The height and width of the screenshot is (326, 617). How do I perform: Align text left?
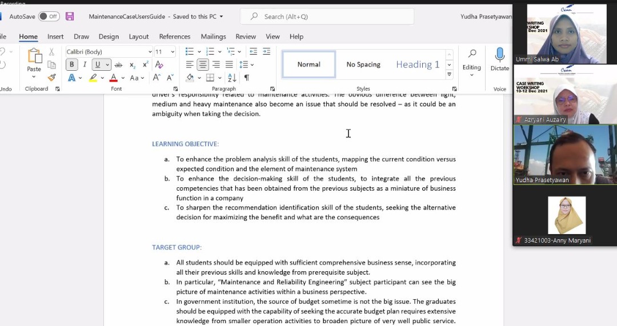pyautogui.click(x=190, y=65)
